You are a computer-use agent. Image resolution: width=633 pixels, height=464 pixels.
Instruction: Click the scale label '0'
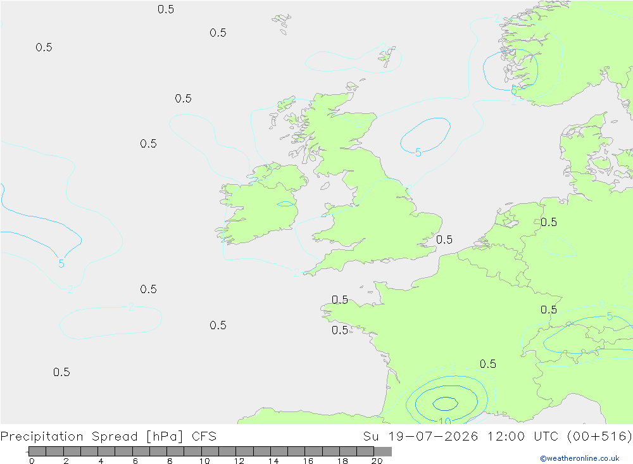tap(32, 461)
